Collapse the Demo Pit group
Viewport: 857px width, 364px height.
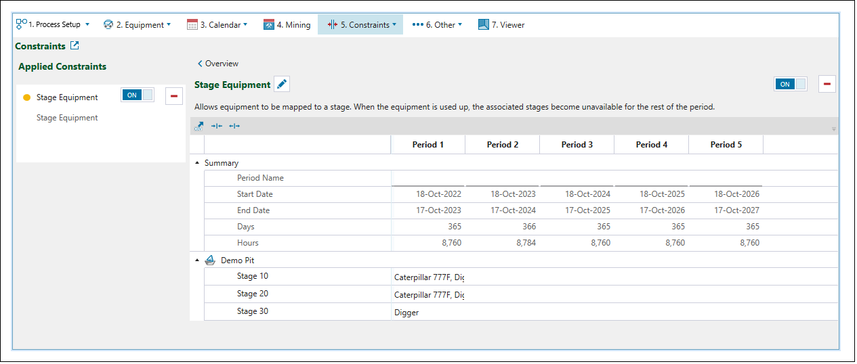pos(197,260)
